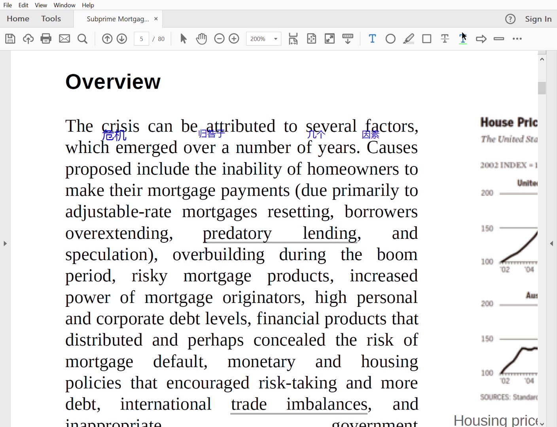557x427 pixels.
Task: Click the Sign In button
Action: (x=538, y=19)
